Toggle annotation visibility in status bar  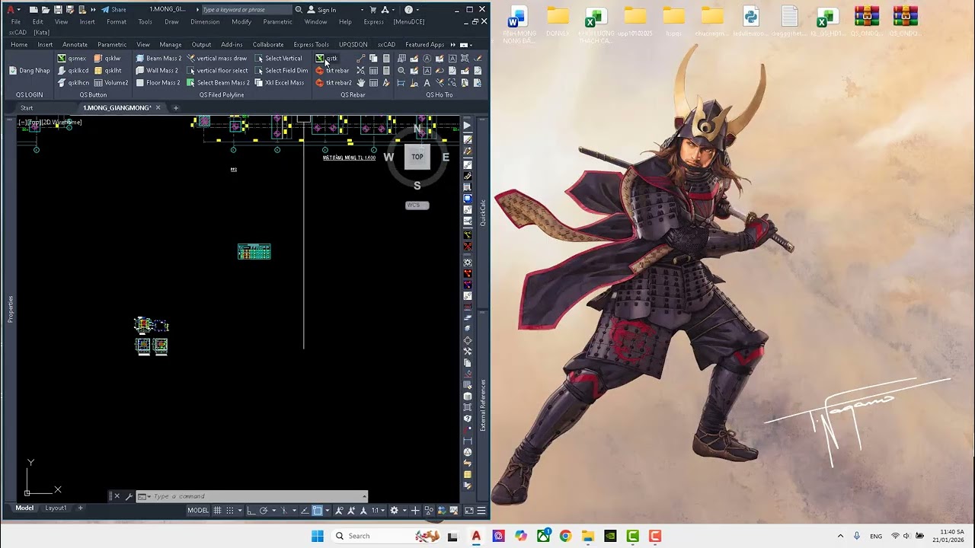click(339, 511)
